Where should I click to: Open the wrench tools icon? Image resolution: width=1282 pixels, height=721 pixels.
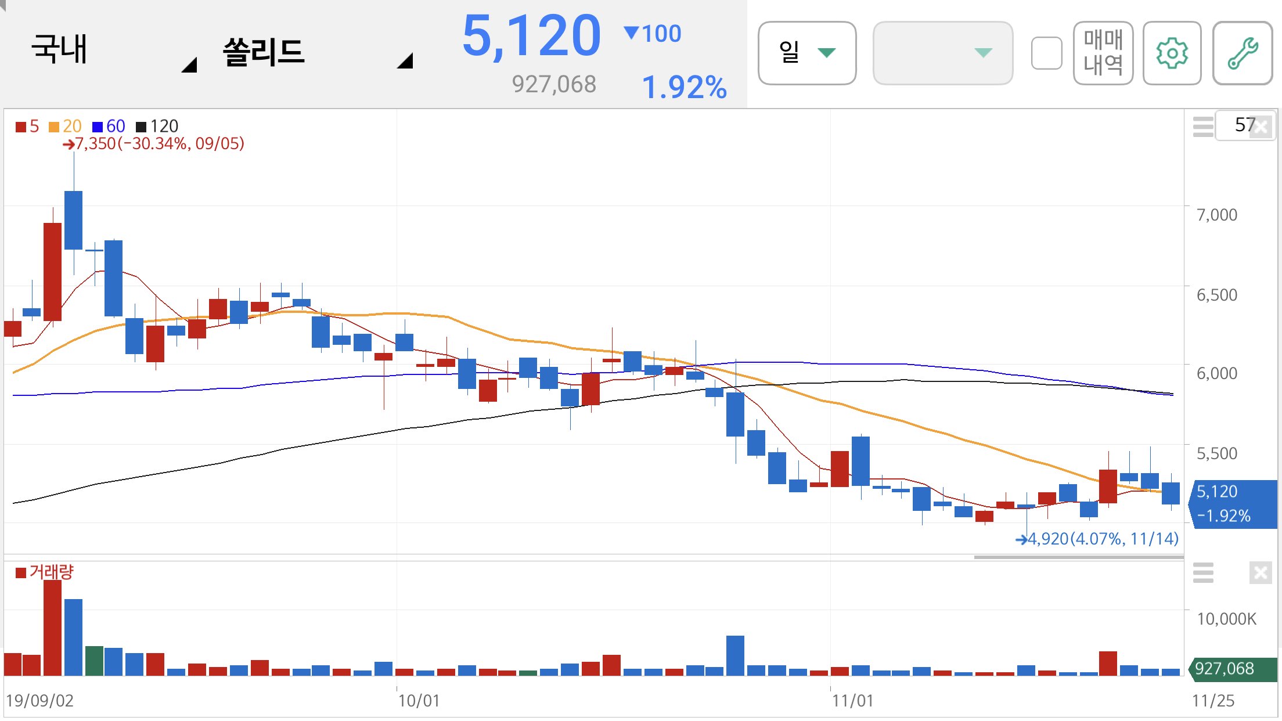pyautogui.click(x=1243, y=53)
